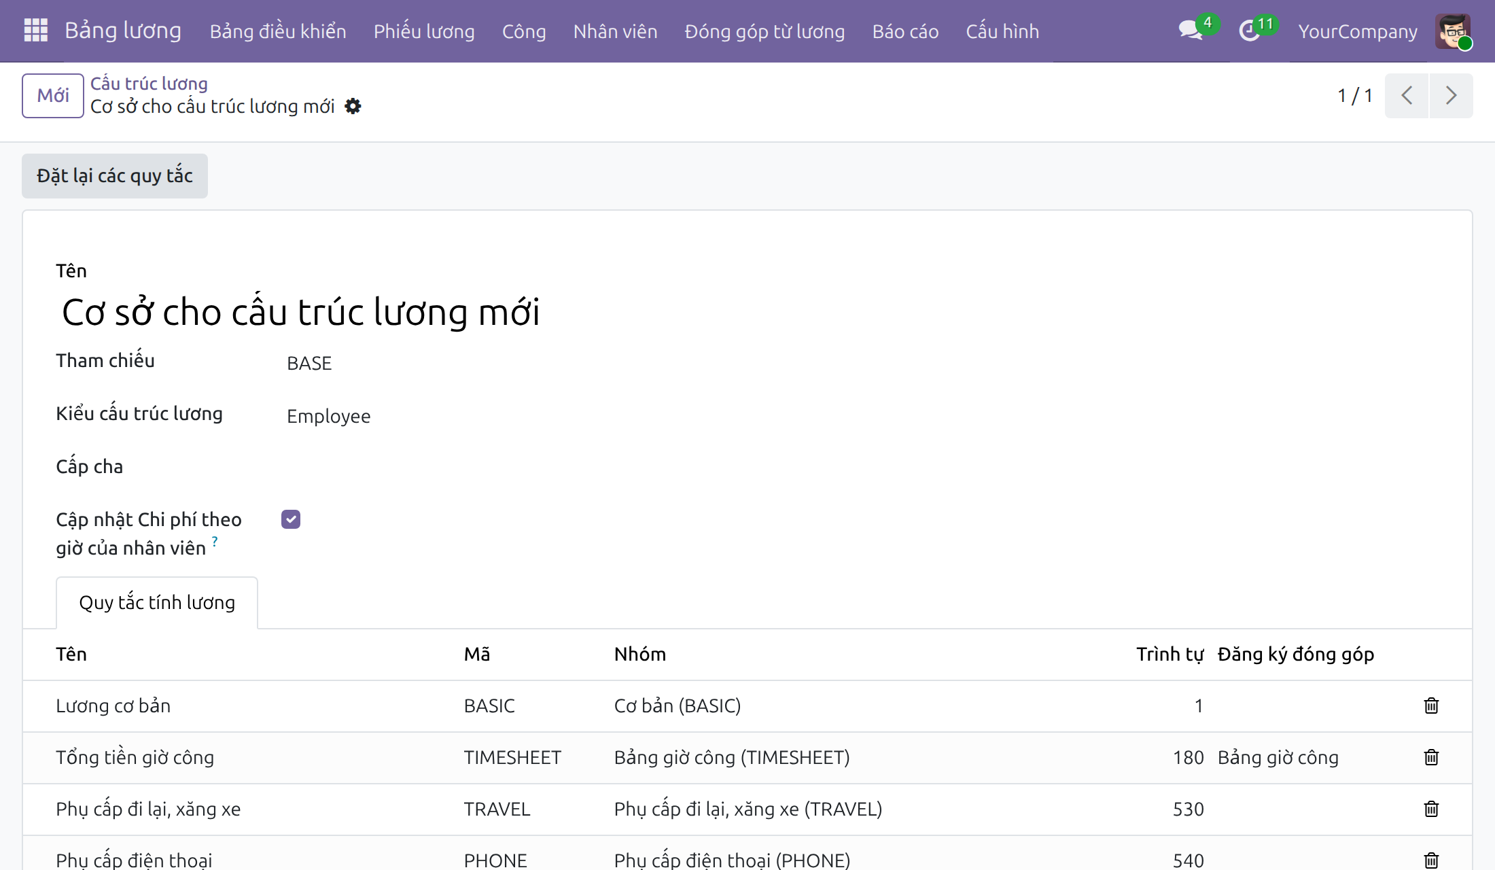Viewport: 1495px width, 870px height.
Task: Delete the Tổng tiền giờ công rule row
Action: [1431, 757]
